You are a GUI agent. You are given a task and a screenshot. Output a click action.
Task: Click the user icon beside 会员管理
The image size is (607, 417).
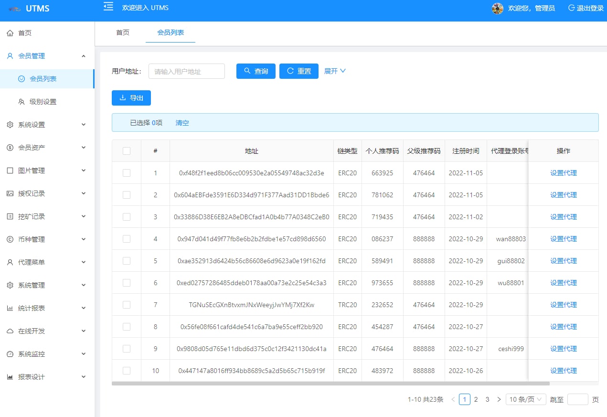point(10,56)
